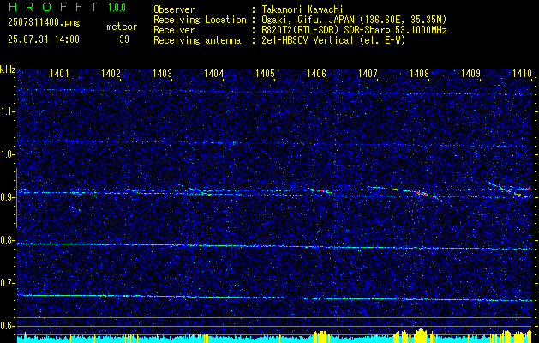Click the meteor count value 39
The width and height of the screenshot is (539, 343).
(x=124, y=39)
